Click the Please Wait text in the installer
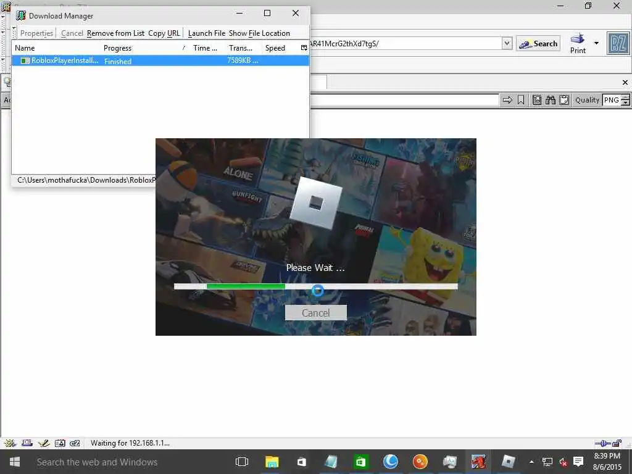This screenshot has width=632, height=474. click(315, 268)
